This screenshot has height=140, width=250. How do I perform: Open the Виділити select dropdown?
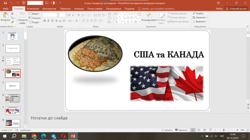200,21
